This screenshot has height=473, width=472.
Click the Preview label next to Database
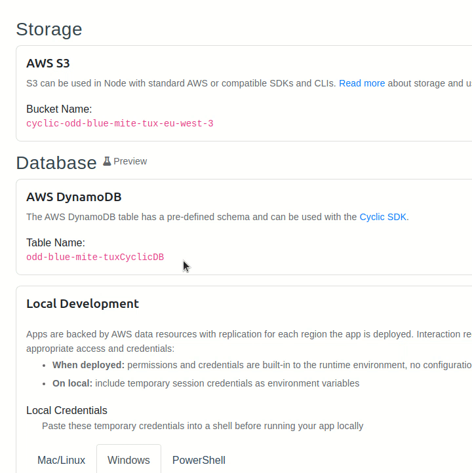point(130,161)
